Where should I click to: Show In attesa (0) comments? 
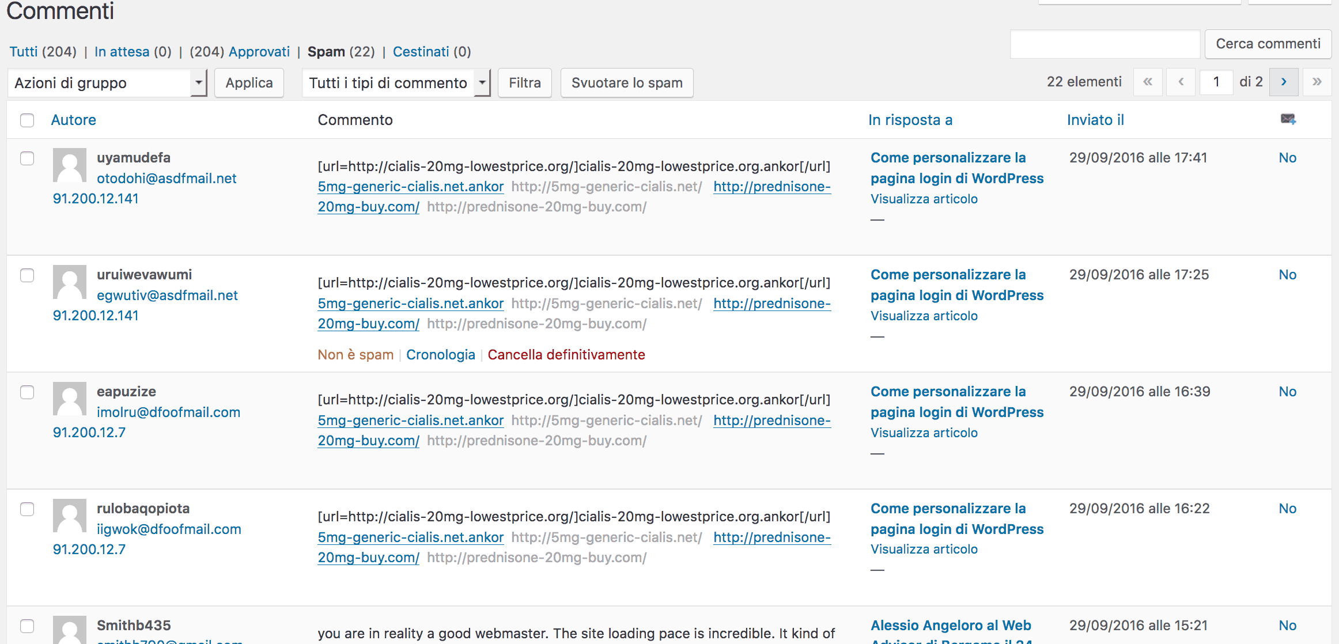point(133,52)
